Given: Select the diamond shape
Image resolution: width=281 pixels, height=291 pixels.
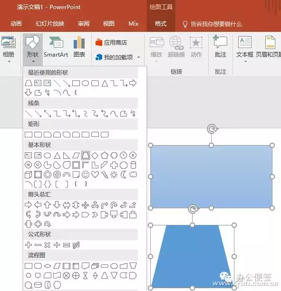Looking at the screenshot, I should (95, 155).
